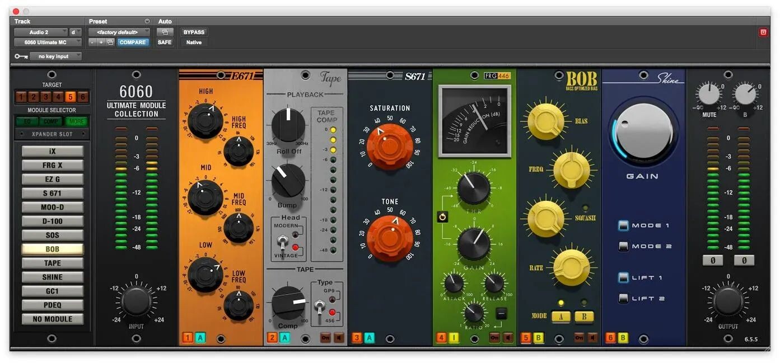780x363 pixels.
Task: Select the MORE module selector tab
Action: [77, 121]
